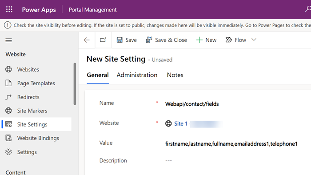Open record in new window icon
This screenshot has height=175, width=311.
103,40
